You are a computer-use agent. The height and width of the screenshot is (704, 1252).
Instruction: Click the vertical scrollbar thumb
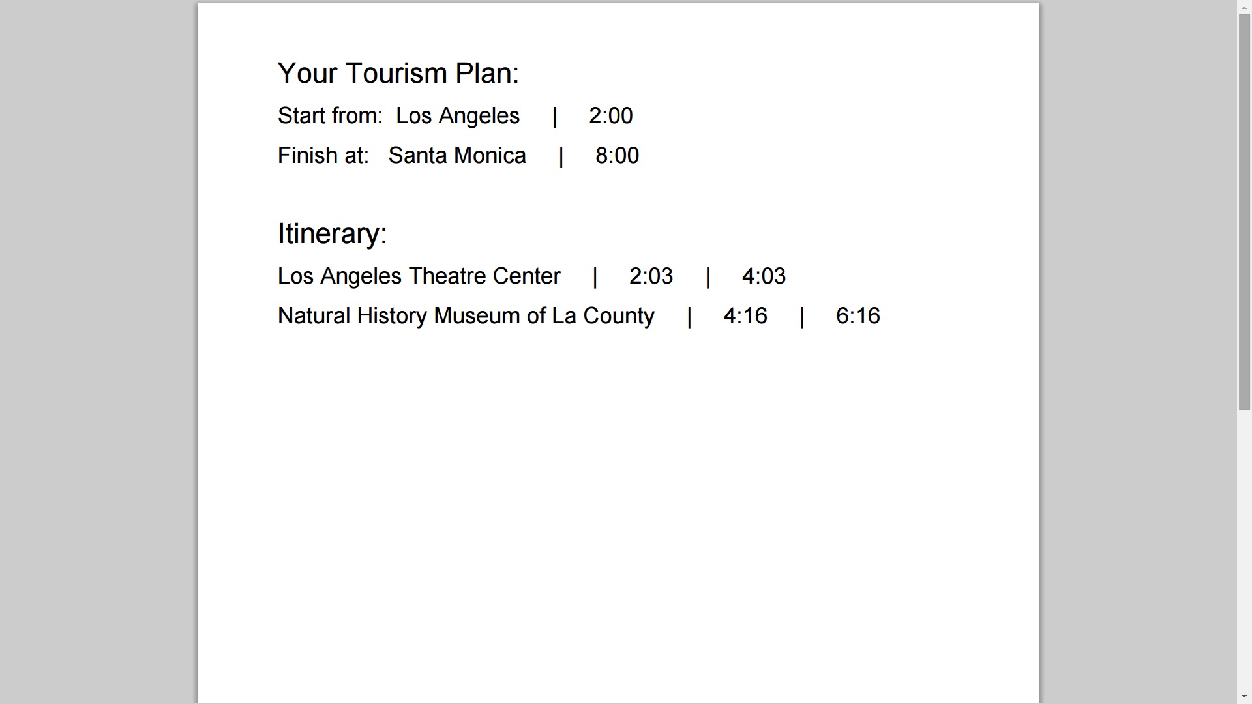(x=1244, y=212)
